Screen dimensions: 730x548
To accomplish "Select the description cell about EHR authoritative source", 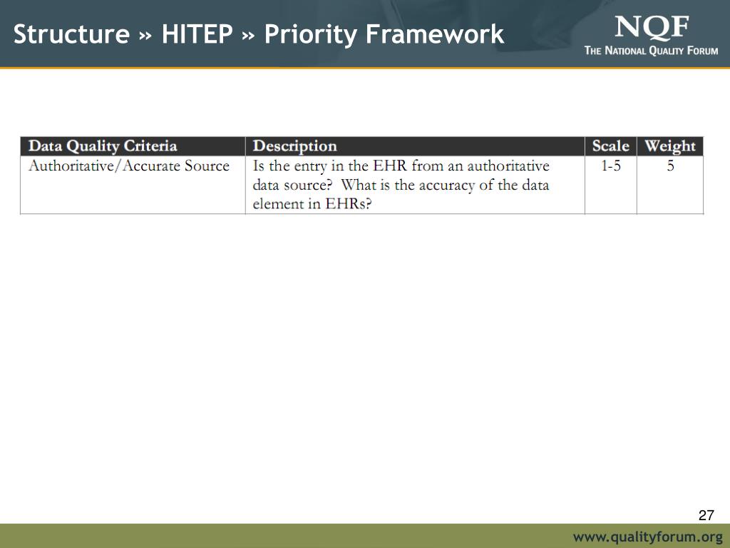I will 415,185.
